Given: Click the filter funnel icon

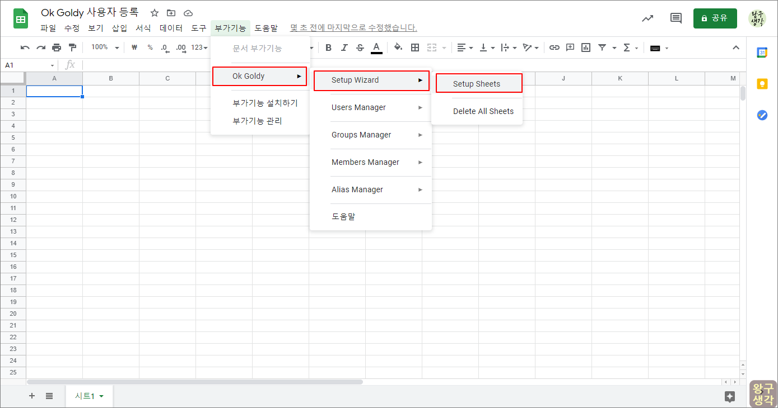Looking at the screenshot, I should click(602, 48).
